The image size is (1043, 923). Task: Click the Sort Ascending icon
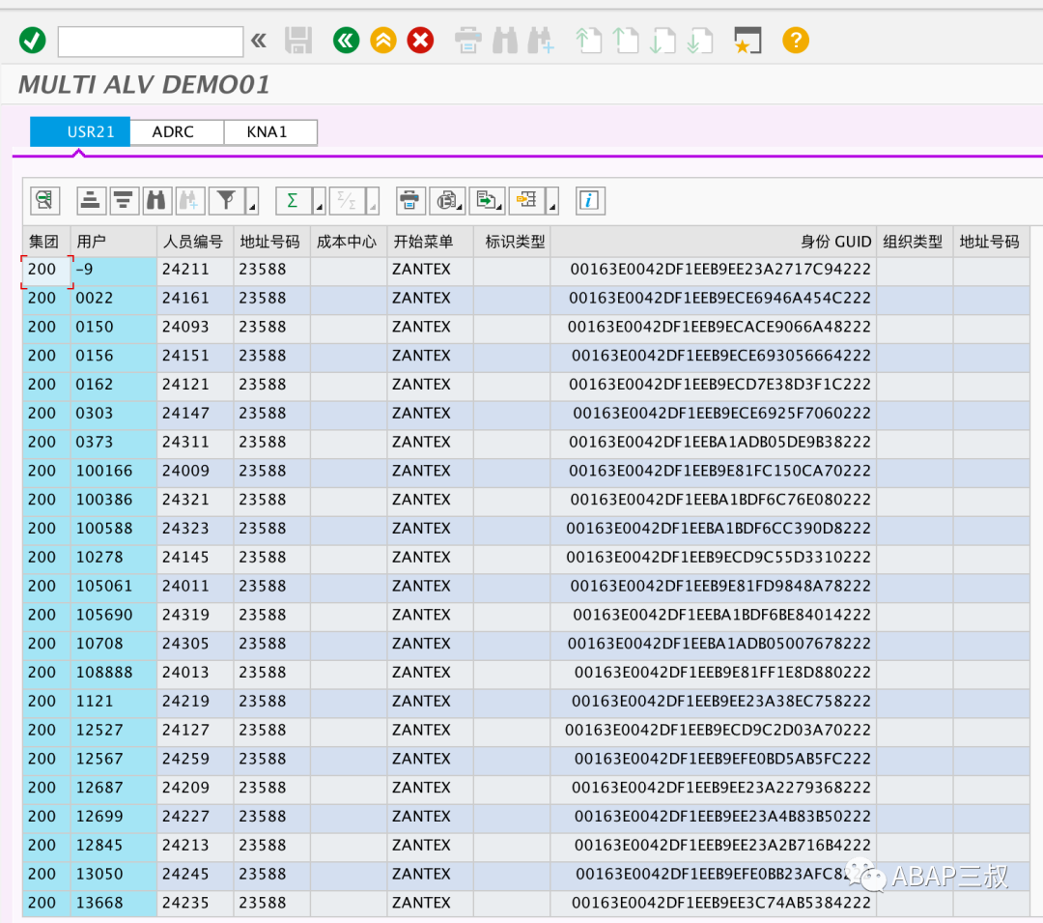pyautogui.click(x=91, y=200)
